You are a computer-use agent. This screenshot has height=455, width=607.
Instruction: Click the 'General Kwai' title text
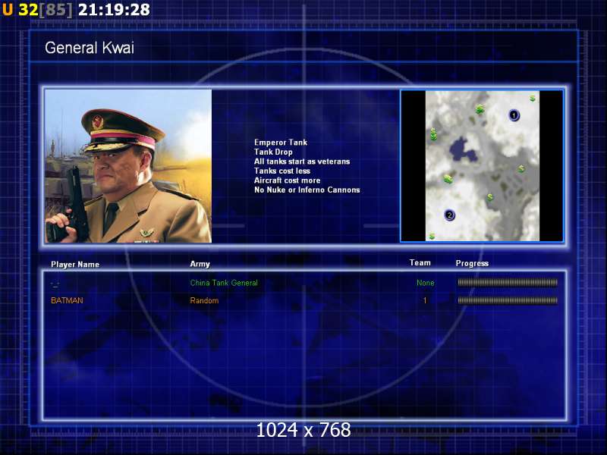tap(90, 48)
